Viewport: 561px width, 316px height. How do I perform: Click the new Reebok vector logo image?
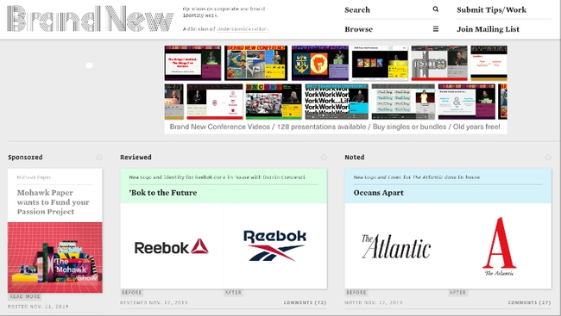[274, 245]
